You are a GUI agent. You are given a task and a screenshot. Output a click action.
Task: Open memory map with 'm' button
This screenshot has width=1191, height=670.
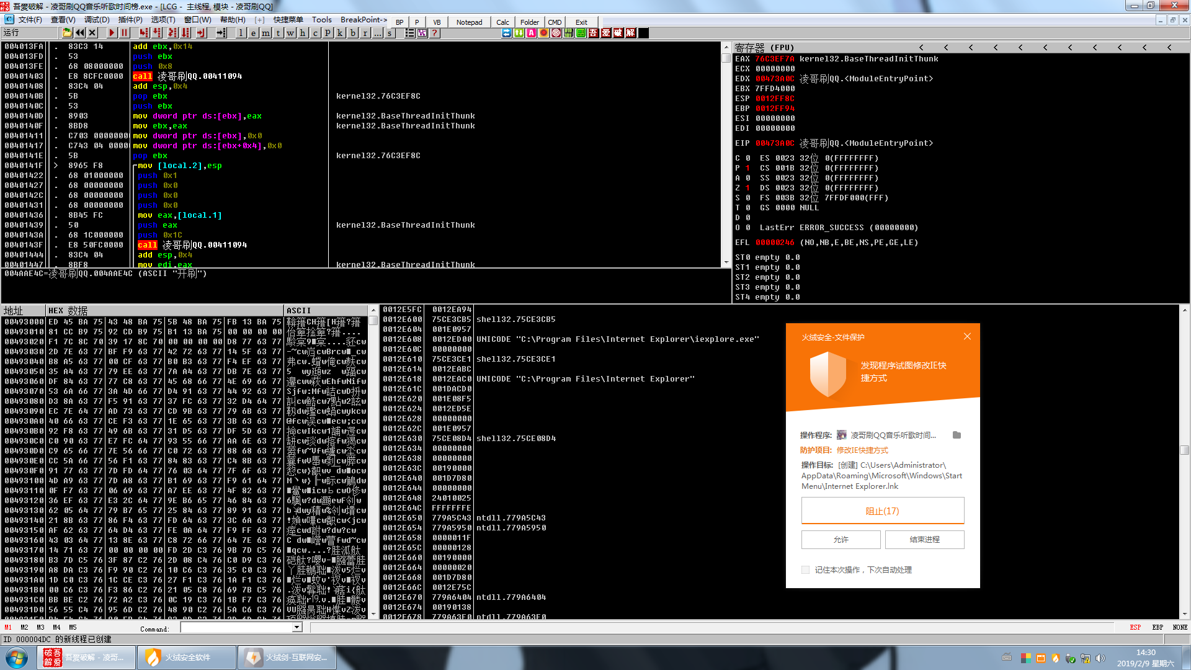tap(265, 33)
